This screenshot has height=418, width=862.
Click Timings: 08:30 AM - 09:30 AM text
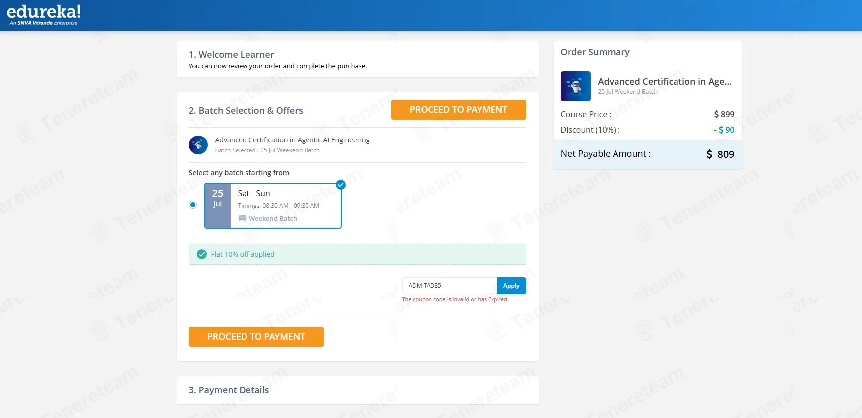coord(278,206)
